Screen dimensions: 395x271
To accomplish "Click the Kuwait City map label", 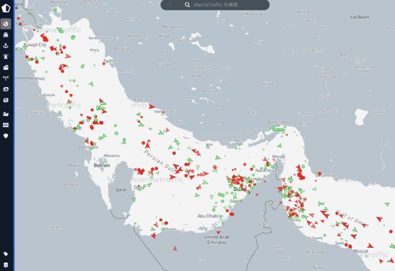I will pos(35,45).
